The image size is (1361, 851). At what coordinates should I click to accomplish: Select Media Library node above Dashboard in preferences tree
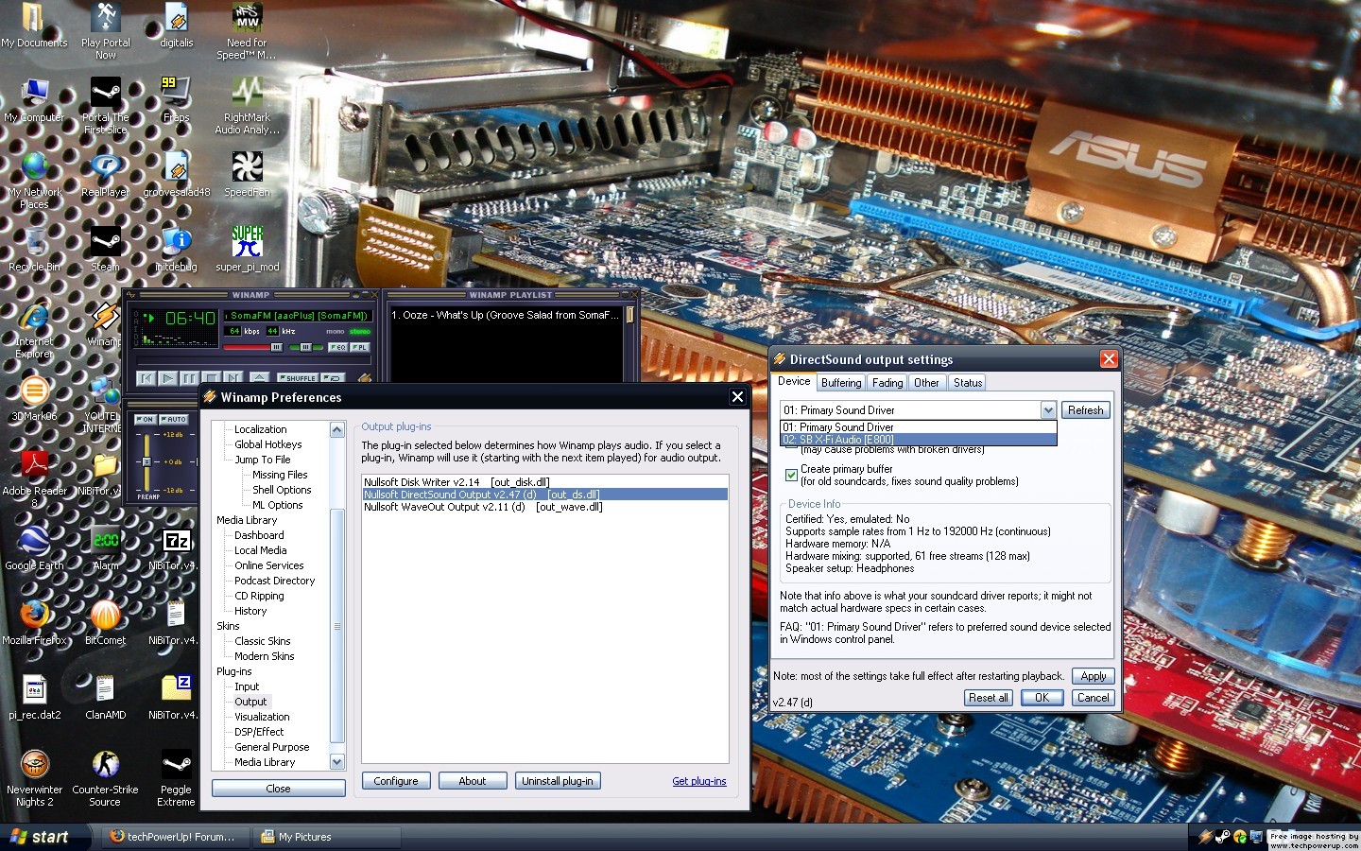pos(247,520)
